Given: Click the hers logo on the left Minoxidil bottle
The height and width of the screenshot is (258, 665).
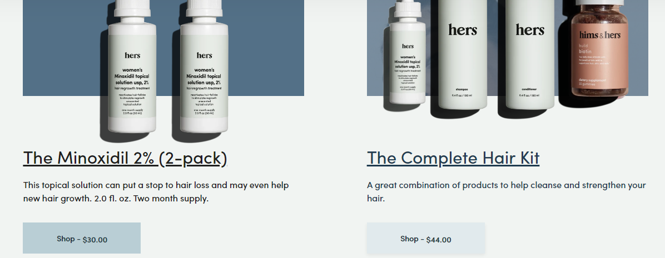Looking at the screenshot, I should point(132,55).
